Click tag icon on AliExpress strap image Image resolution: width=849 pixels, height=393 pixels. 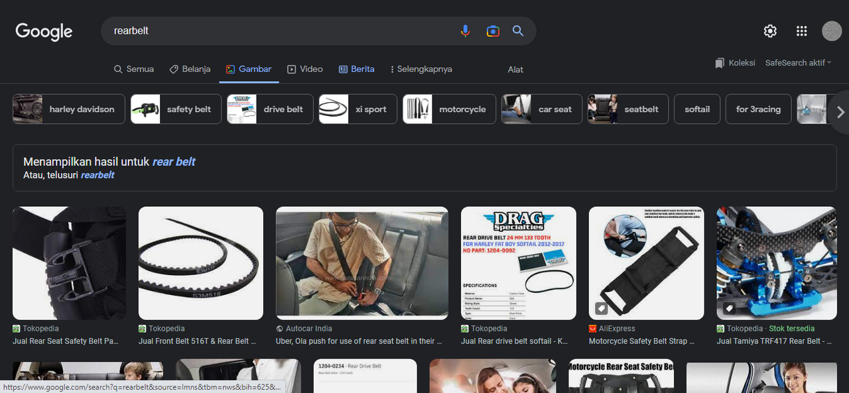click(601, 308)
